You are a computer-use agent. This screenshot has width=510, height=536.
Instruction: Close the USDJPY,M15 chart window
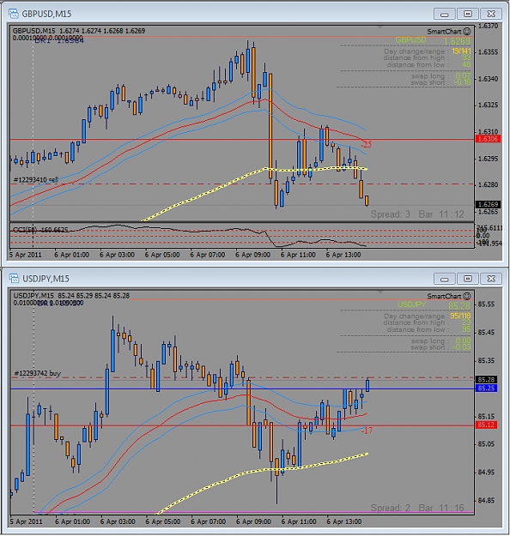coord(491,279)
